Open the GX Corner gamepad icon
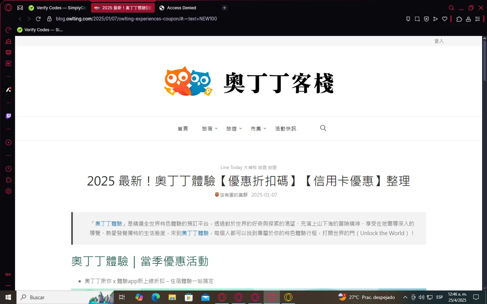 20,8
